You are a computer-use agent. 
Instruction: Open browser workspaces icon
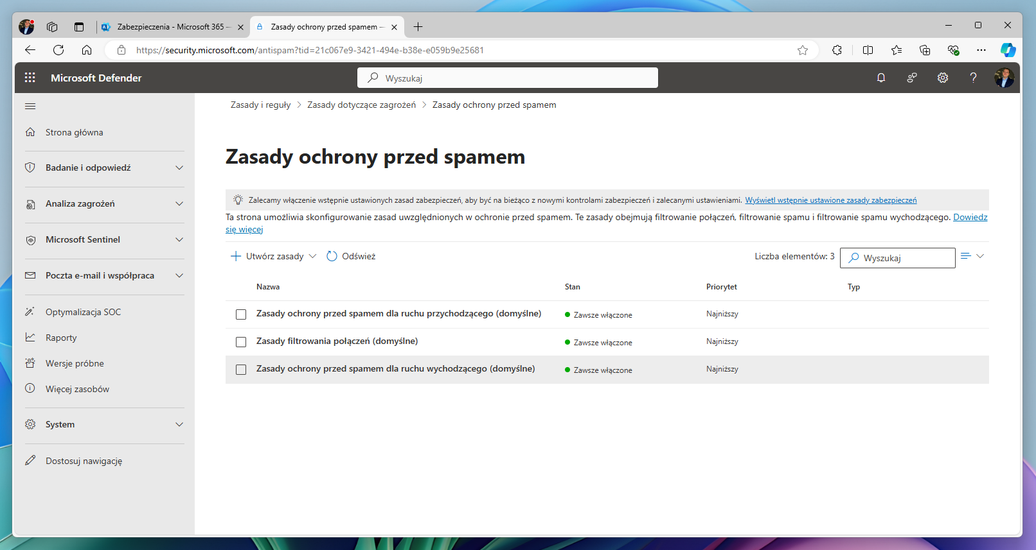click(52, 27)
